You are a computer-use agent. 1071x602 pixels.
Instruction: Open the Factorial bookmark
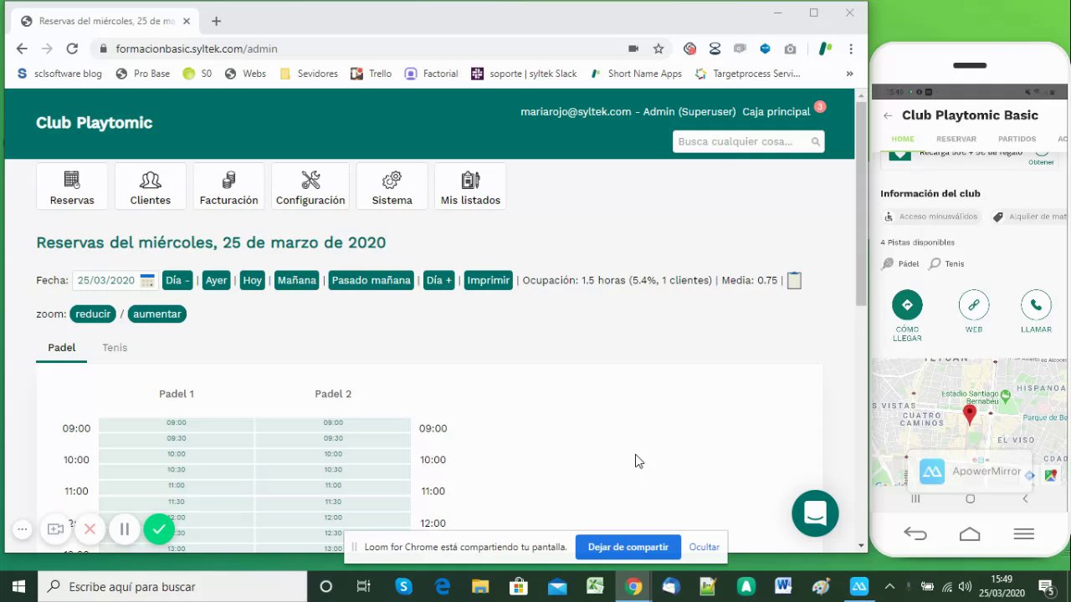coord(432,74)
